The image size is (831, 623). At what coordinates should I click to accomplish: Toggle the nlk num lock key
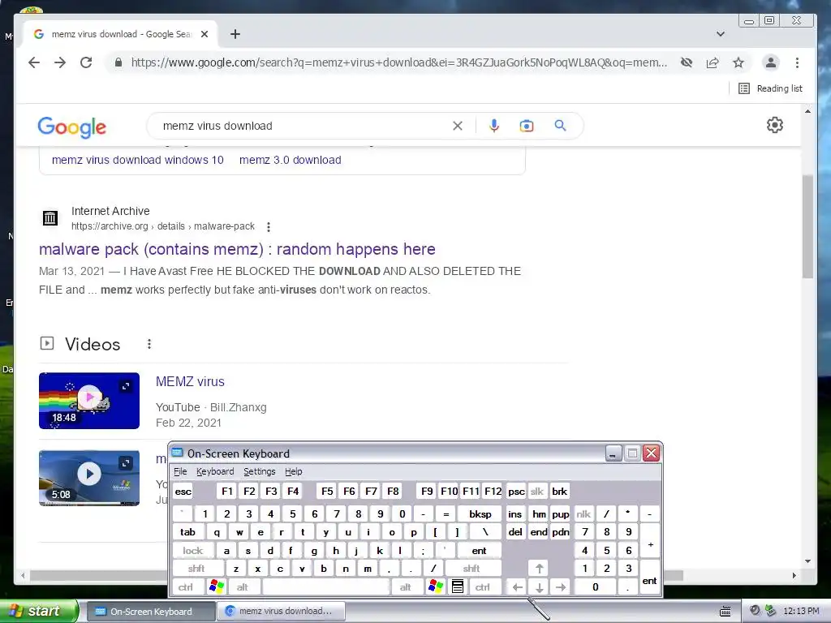pos(583,513)
